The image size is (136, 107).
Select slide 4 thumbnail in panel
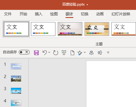coord(16,103)
